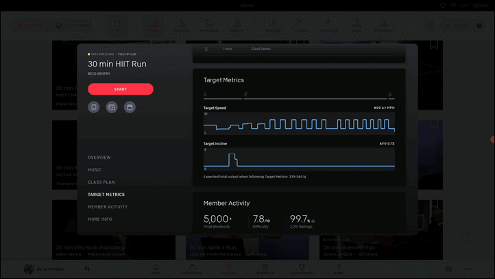495x279 pixels.
Task: Open Programs in the bottom bar
Action: point(192,269)
